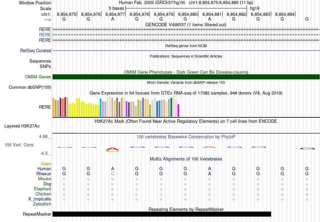Open the OMIM Gene Phenotypes track title

[186, 72]
